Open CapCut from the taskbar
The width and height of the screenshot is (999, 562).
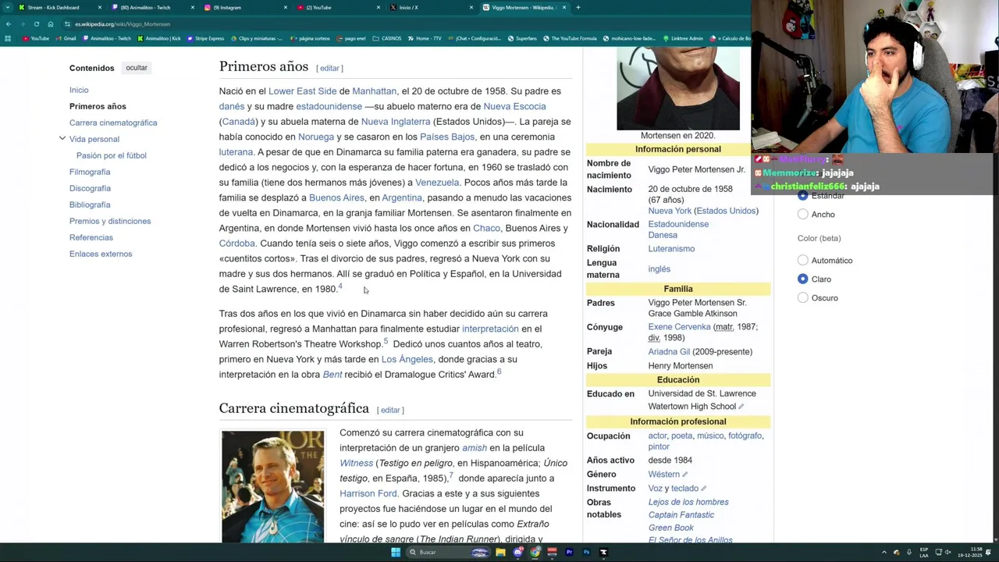coord(603,552)
